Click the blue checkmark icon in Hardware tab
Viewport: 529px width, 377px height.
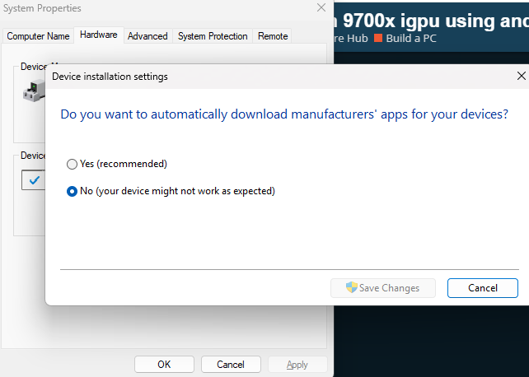[x=34, y=179]
